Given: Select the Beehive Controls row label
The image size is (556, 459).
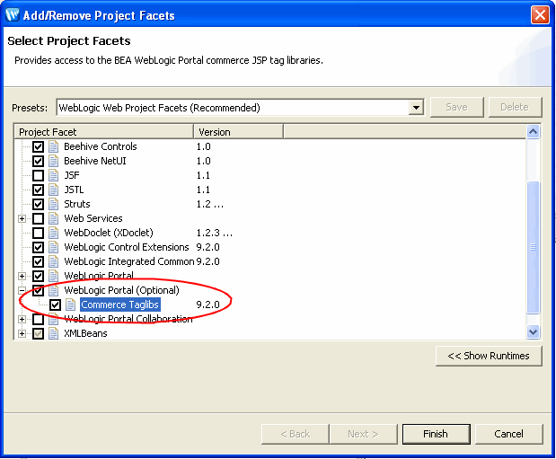Looking at the screenshot, I should [101, 146].
